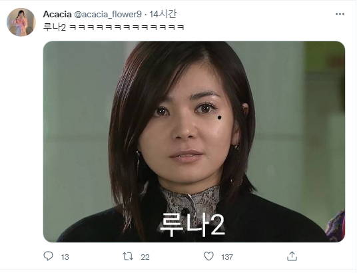Screen dimensions: 357x273
Task: Click the retweet count 22
Action: click(145, 257)
